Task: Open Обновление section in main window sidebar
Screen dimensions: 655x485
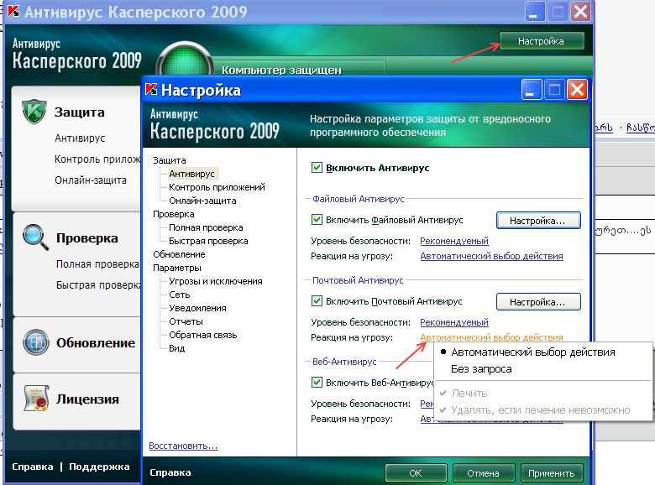Action: click(96, 342)
